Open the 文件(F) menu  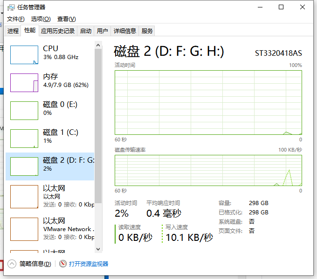click(x=15, y=19)
